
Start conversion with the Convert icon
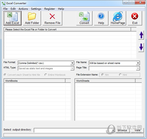tap(84, 18)
